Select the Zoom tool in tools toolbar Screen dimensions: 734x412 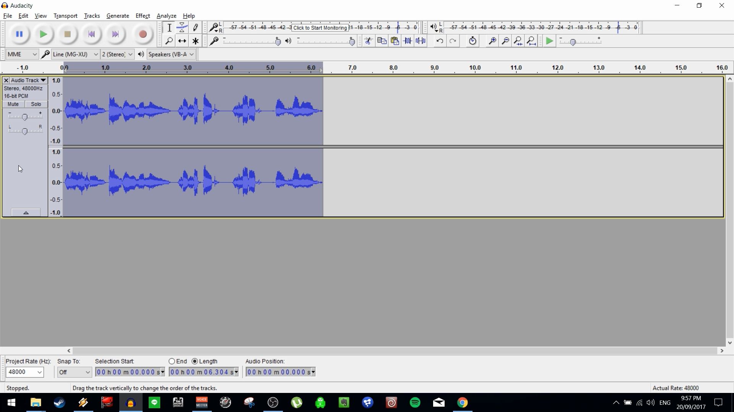tap(169, 41)
